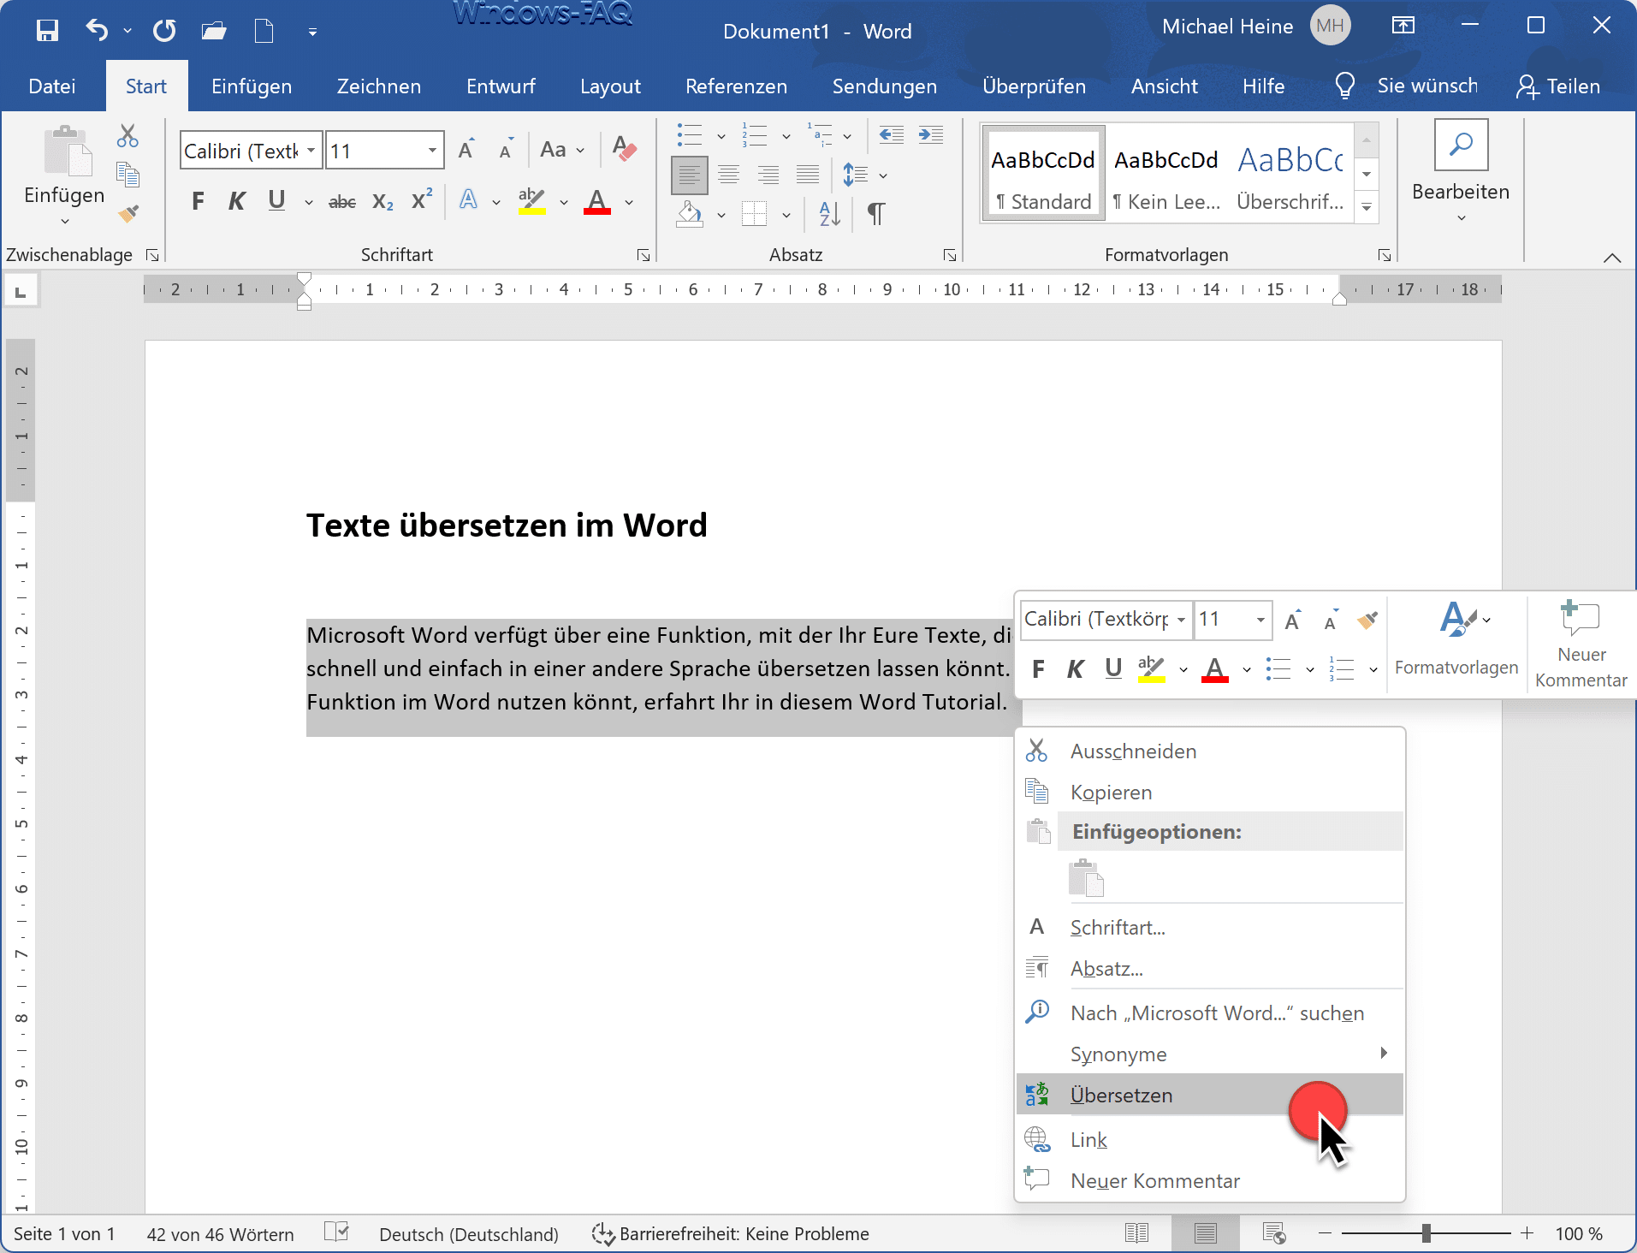Open Bearbeiten search magnifier
Image resolution: width=1637 pixels, height=1253 pixels.
click(x=1461, y=145)
